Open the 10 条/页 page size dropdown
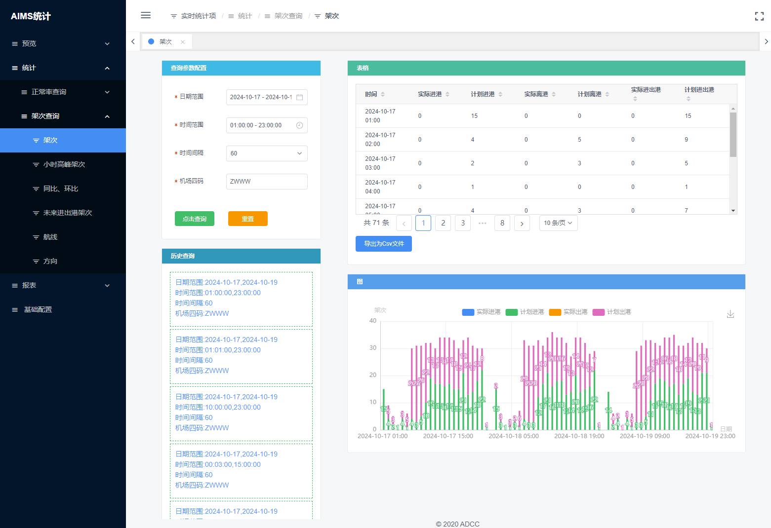This screenshot has width=771, height=528. click(558, 223)
